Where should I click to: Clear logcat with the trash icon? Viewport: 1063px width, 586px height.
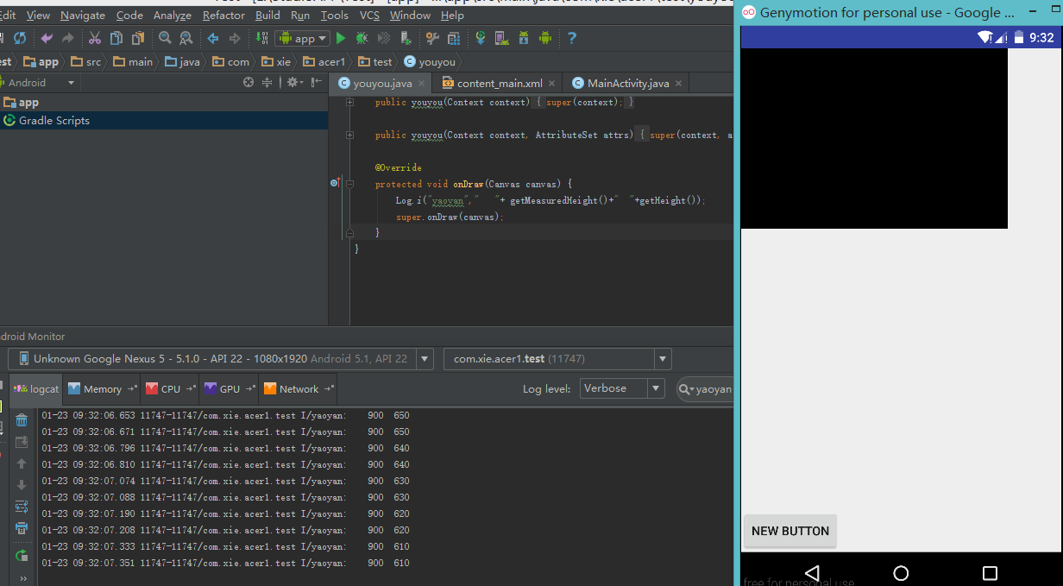tap(22, 420)
